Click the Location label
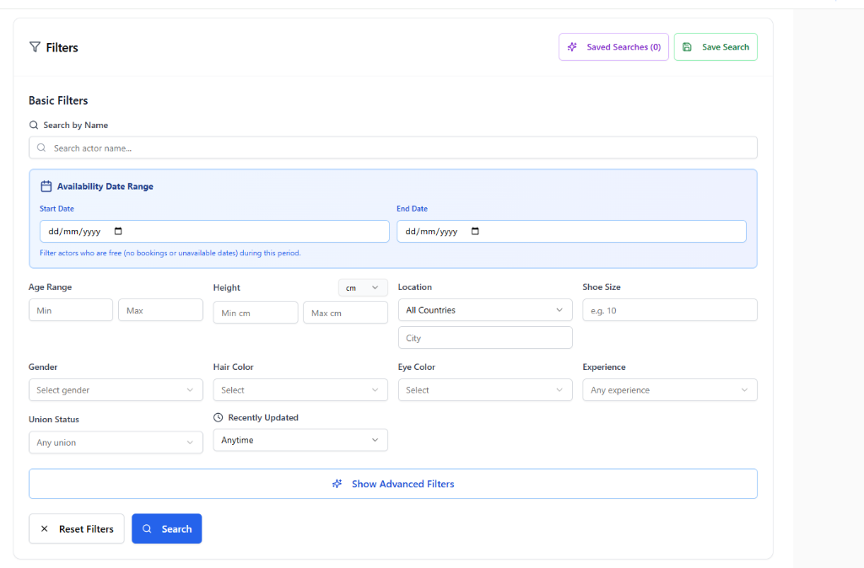This screenshot has width=864, height=568. tap(415, 287)
